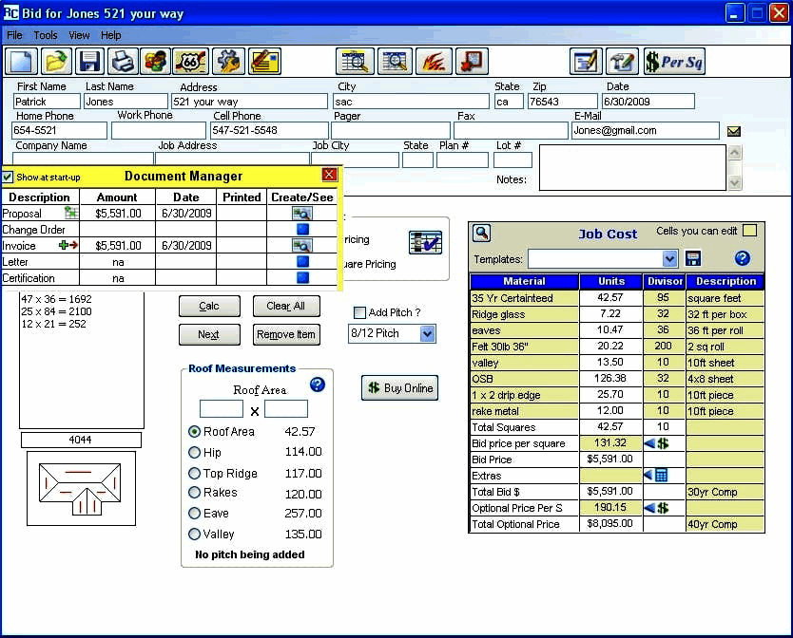Expand the 8/12 Pitch dropdown
793x638 pixels.
427,333
